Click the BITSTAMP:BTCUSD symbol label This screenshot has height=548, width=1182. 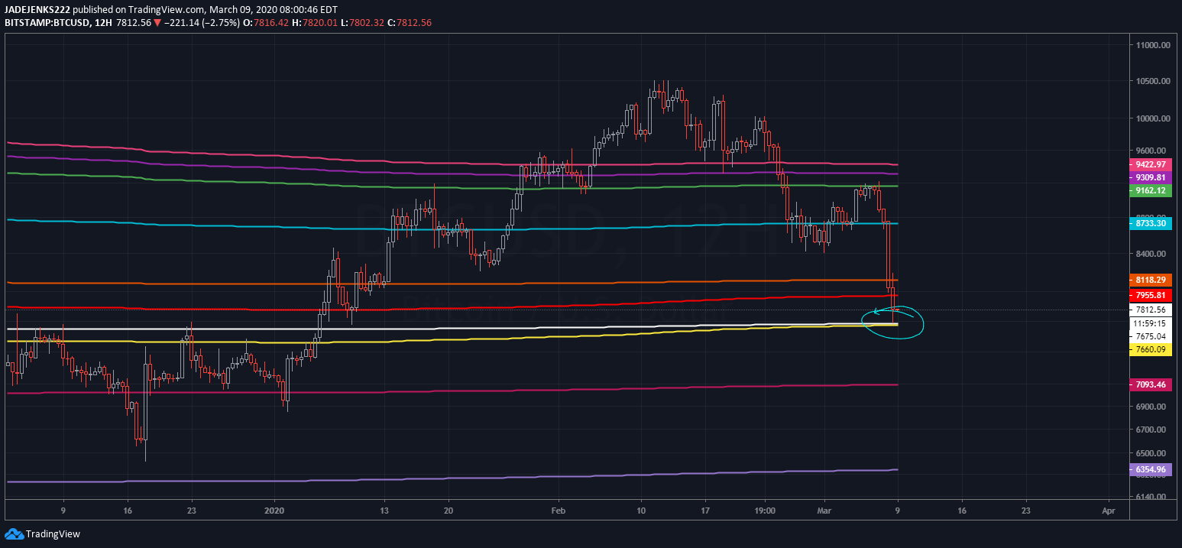click(47, 22)
